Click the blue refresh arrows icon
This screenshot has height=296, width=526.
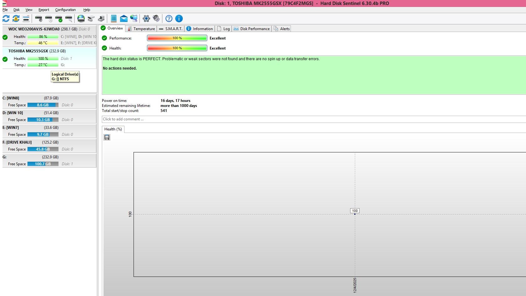(6, 18)
